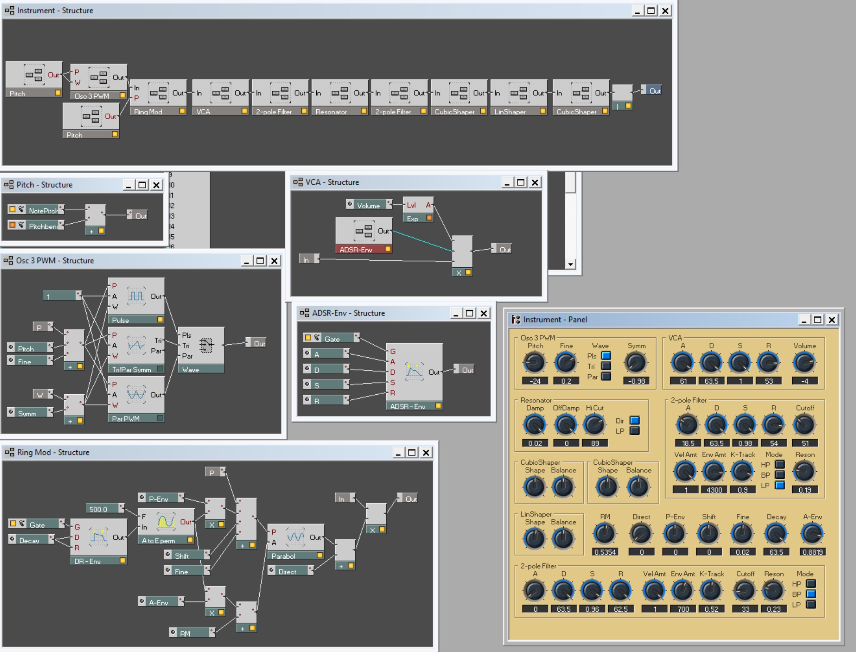Select the VCA macro in Instrument structure
The image size is (856, 652).
click(x=220, y=97)
